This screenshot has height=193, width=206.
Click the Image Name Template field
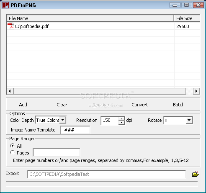tap(75, 130)
